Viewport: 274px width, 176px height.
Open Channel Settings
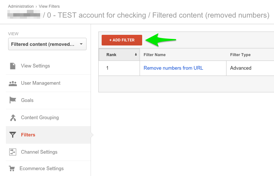click(48, 152)
